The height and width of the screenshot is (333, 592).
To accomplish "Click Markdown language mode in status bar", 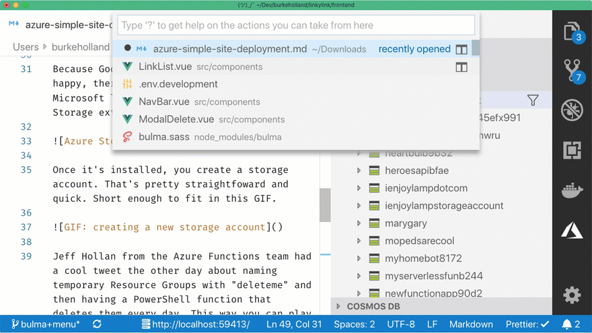I will (471, 324).
